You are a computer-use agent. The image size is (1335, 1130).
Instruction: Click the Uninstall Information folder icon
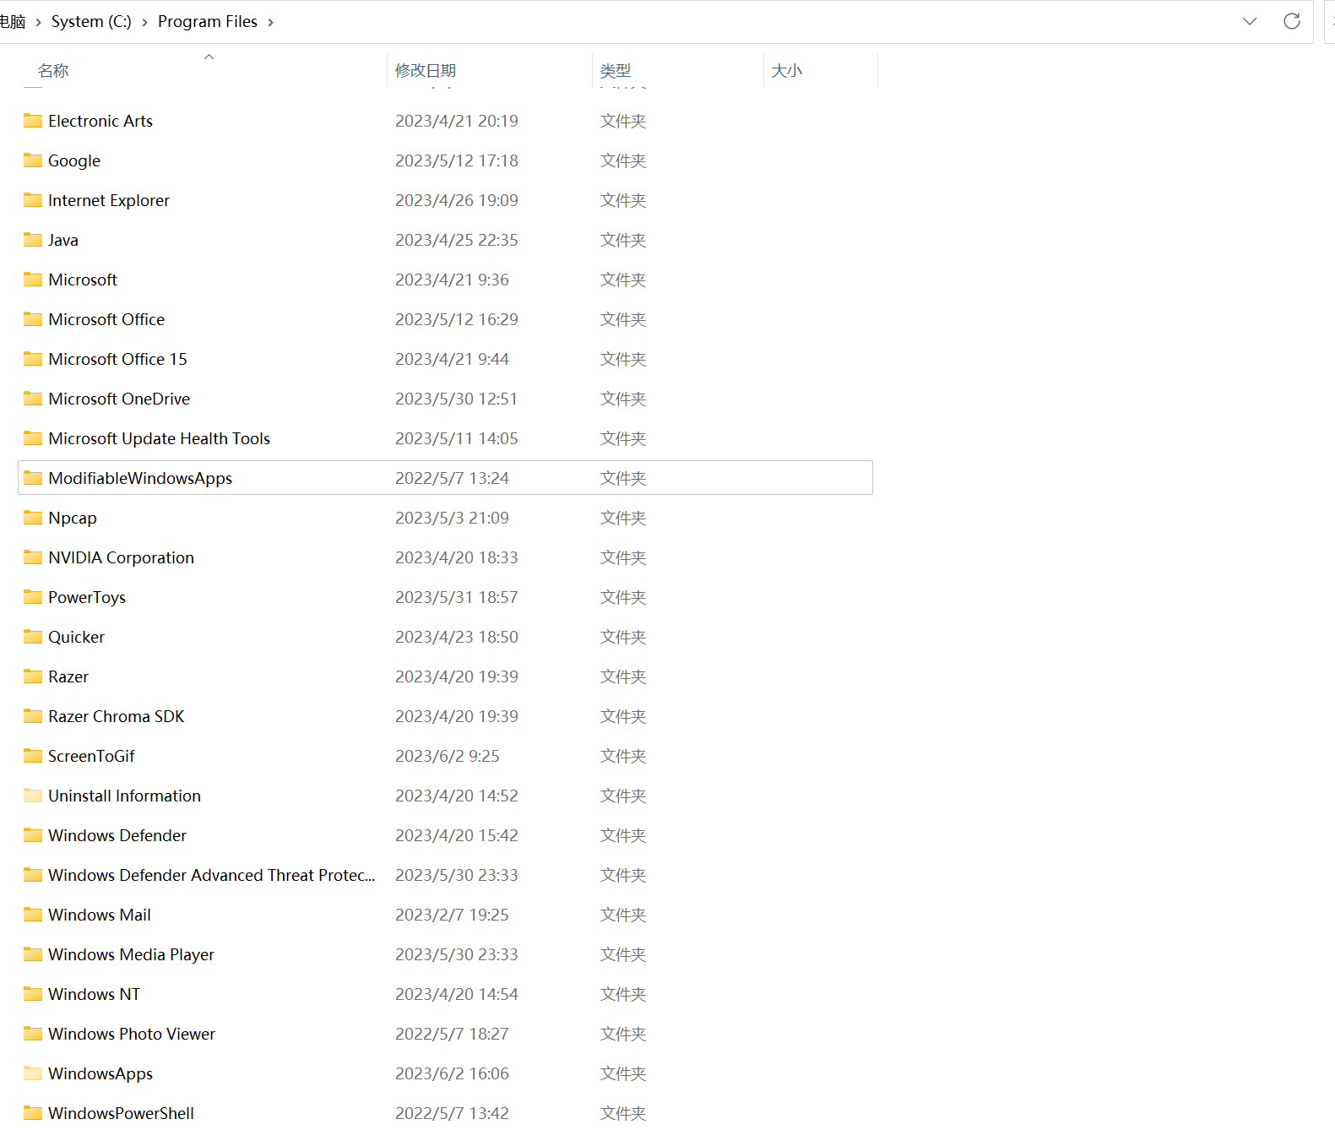(33, 796)
